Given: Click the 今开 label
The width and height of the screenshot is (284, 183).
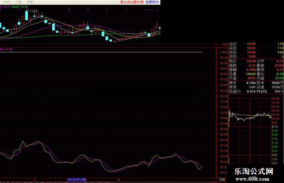Looking at the screenshot, I should (260, 61).
